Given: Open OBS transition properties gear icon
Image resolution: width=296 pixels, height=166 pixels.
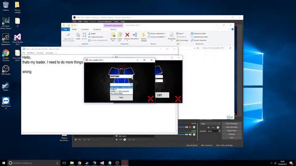Looking at the screenshot, I should [x=218, y=127].
